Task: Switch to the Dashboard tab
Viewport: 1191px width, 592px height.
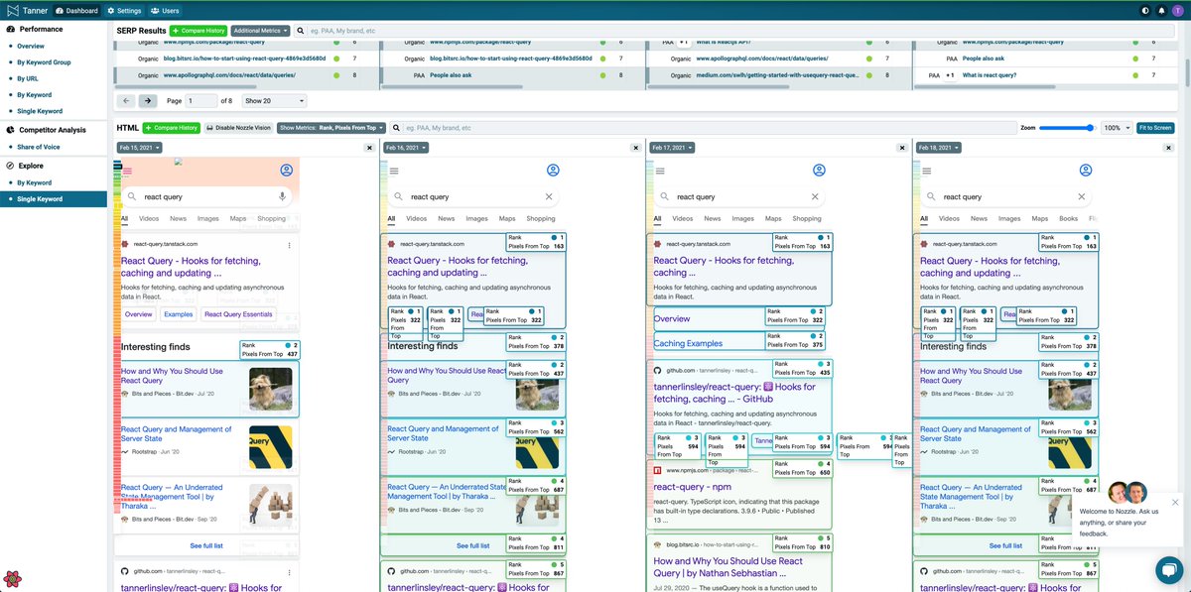Action: pyautogui.click(x=76, y=10)
